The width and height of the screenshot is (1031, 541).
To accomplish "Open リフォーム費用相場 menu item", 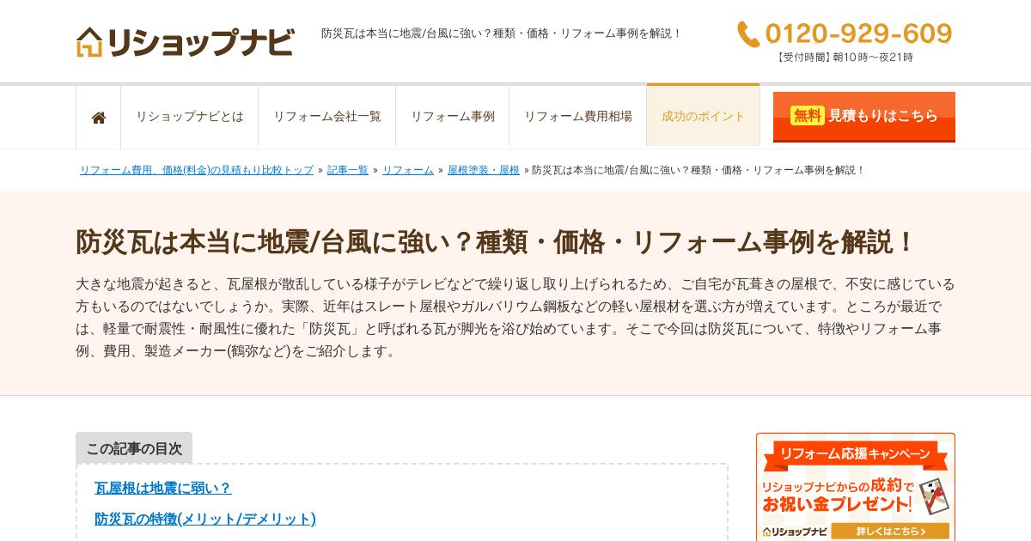I will tap(578, 117).
